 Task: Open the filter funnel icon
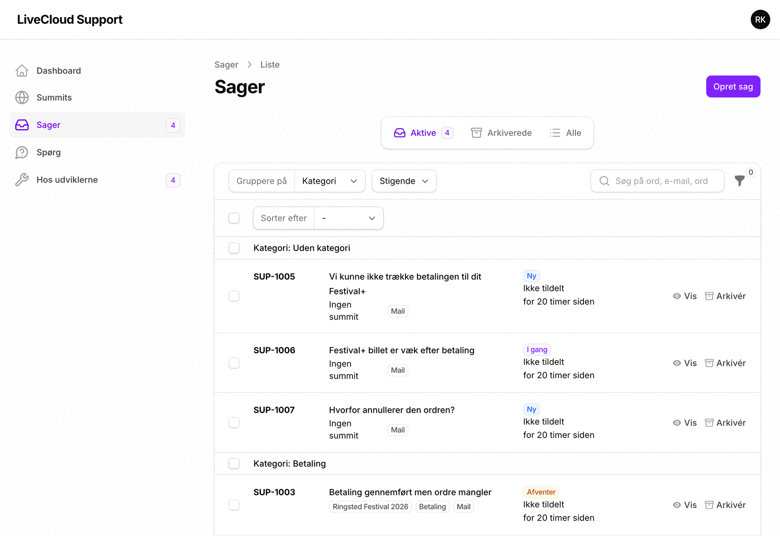point(740,181)
